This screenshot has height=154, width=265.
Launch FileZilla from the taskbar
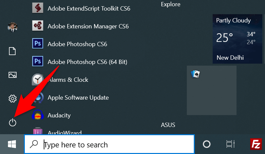(x=256, y=144)
